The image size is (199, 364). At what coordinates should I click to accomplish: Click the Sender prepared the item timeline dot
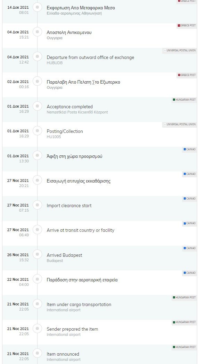[37, 329]
